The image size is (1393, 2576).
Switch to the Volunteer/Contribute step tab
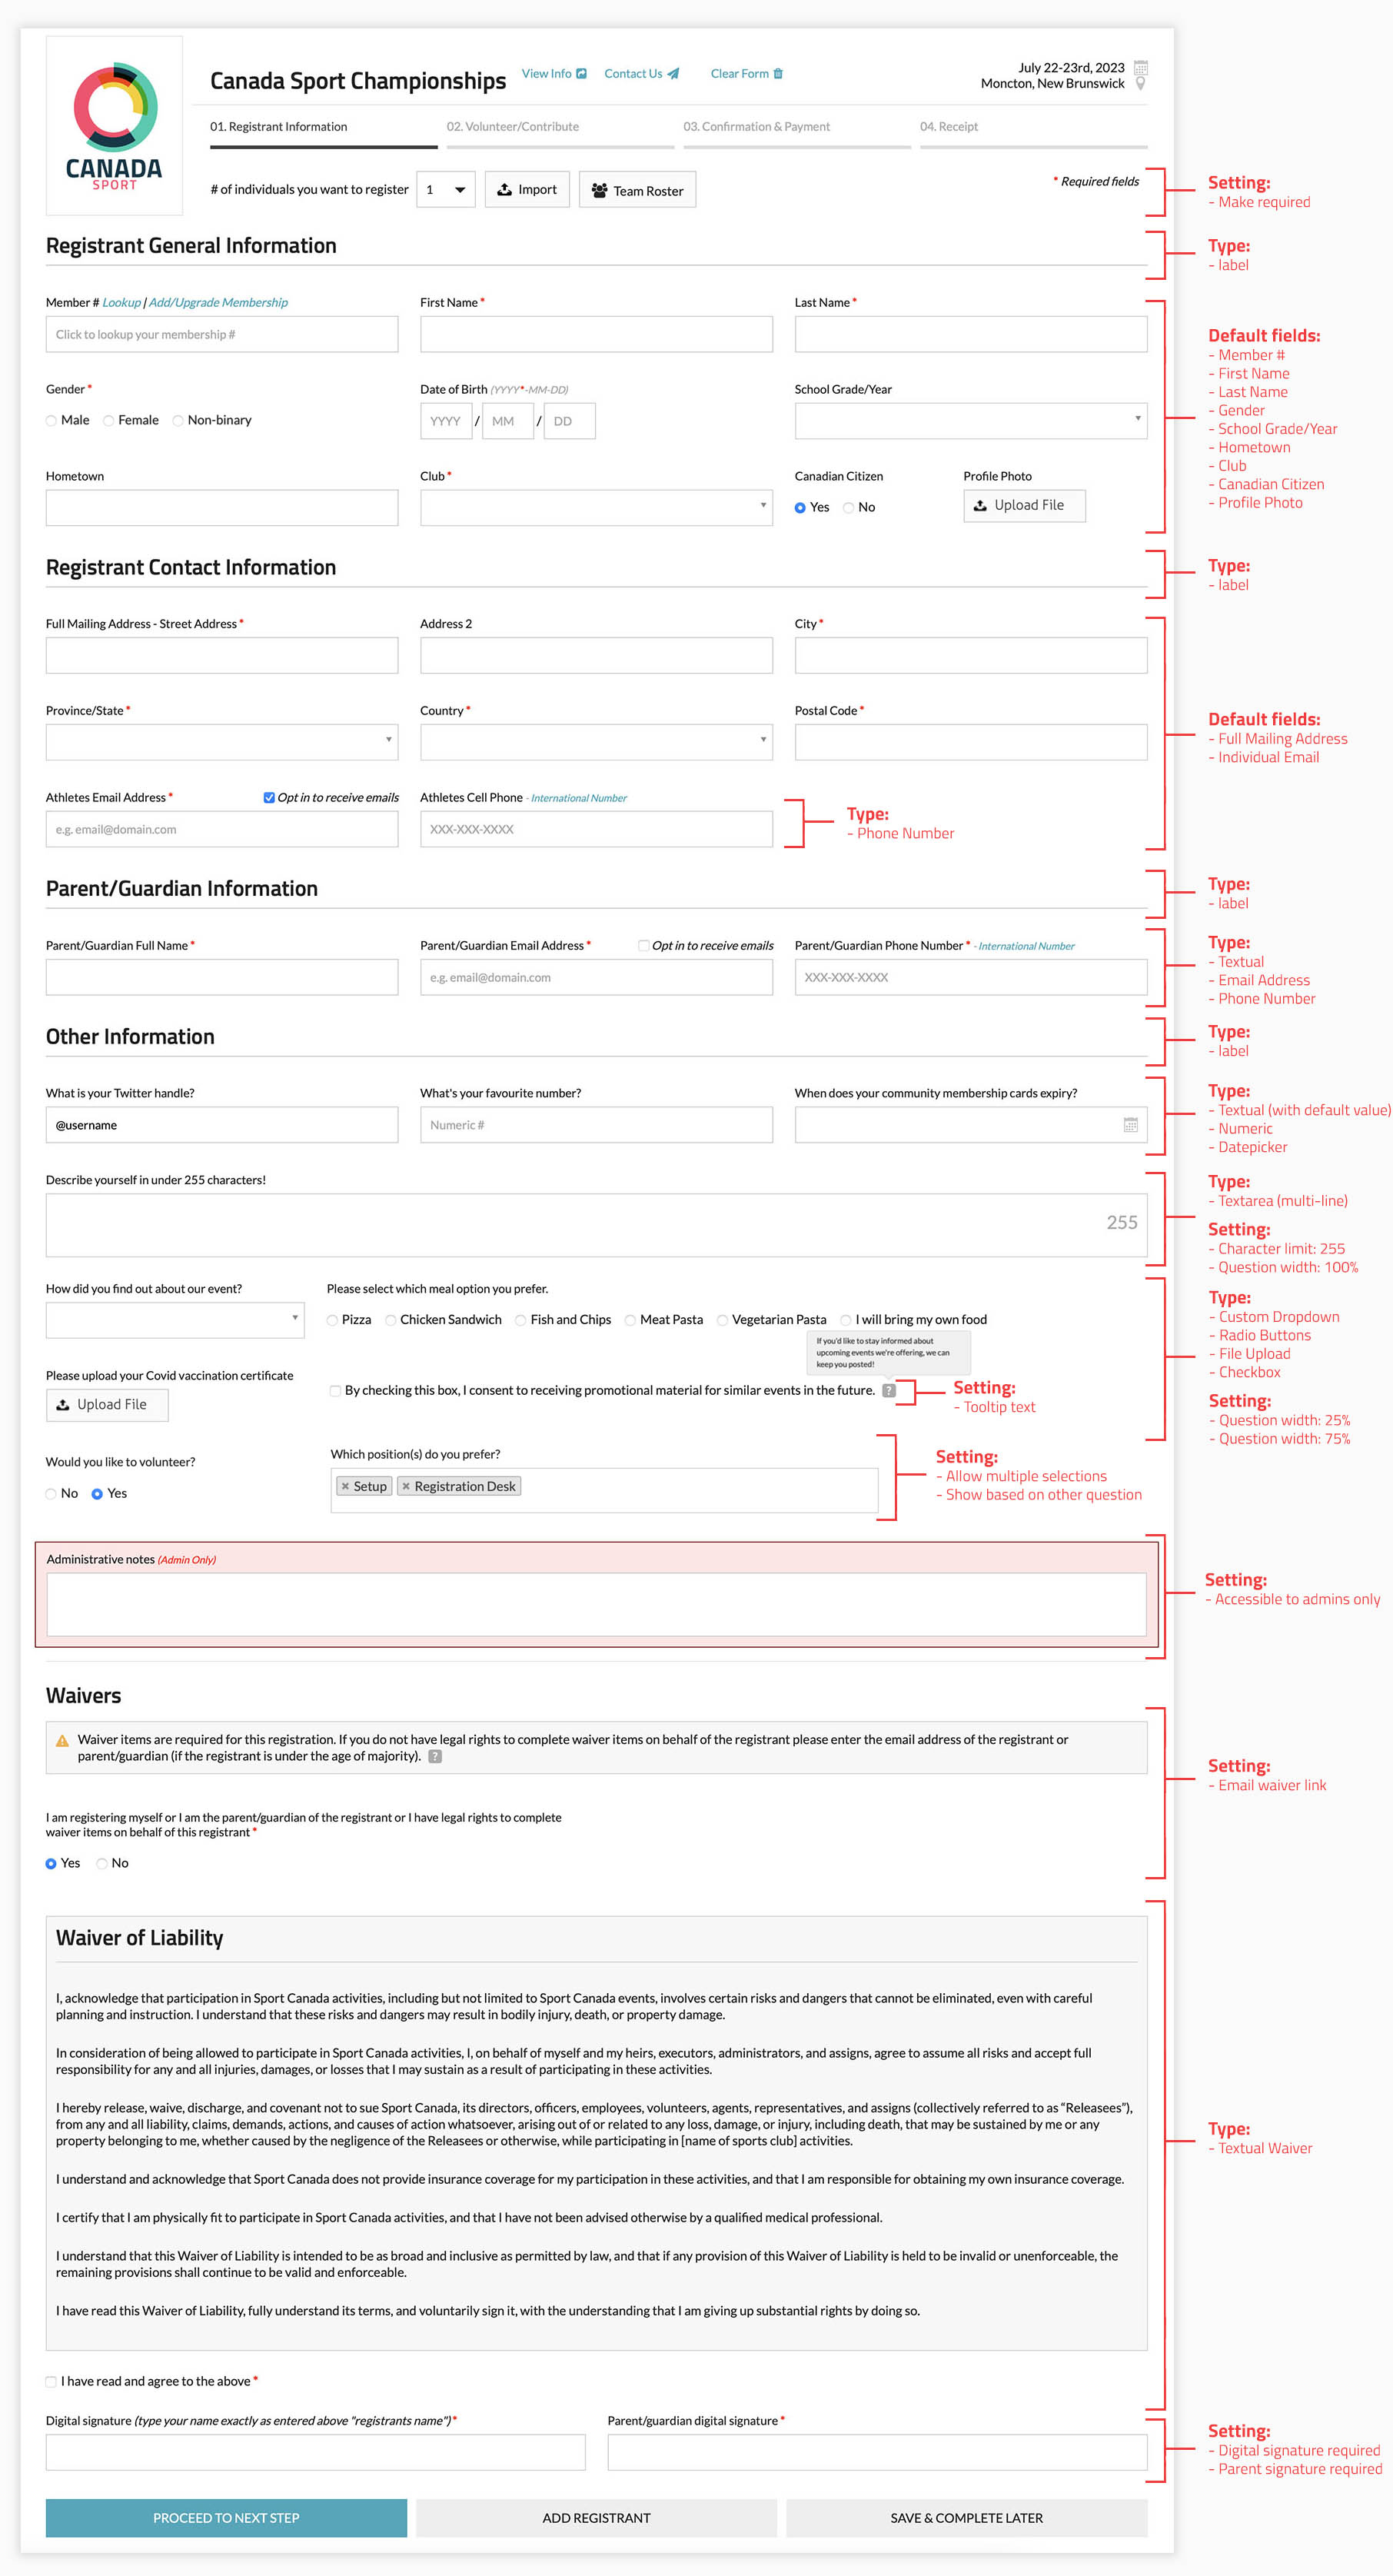pos(513,127)
